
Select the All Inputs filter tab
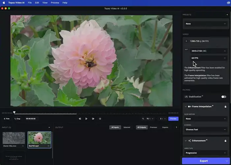coord(115,127)
